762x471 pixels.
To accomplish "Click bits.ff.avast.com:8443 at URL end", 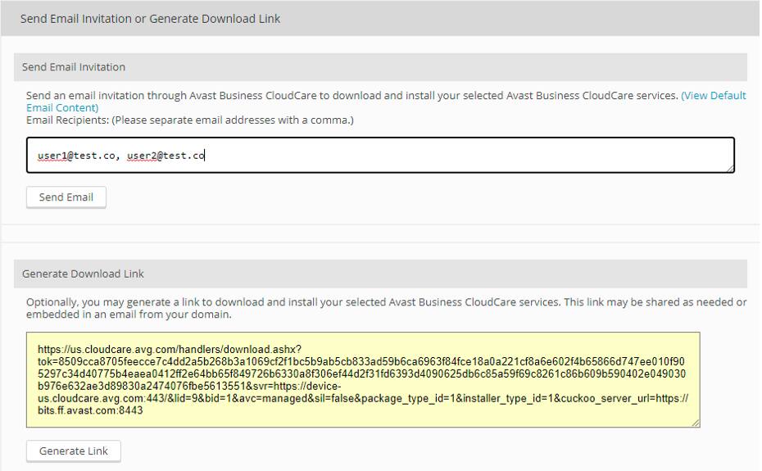I will pos(91,410).
